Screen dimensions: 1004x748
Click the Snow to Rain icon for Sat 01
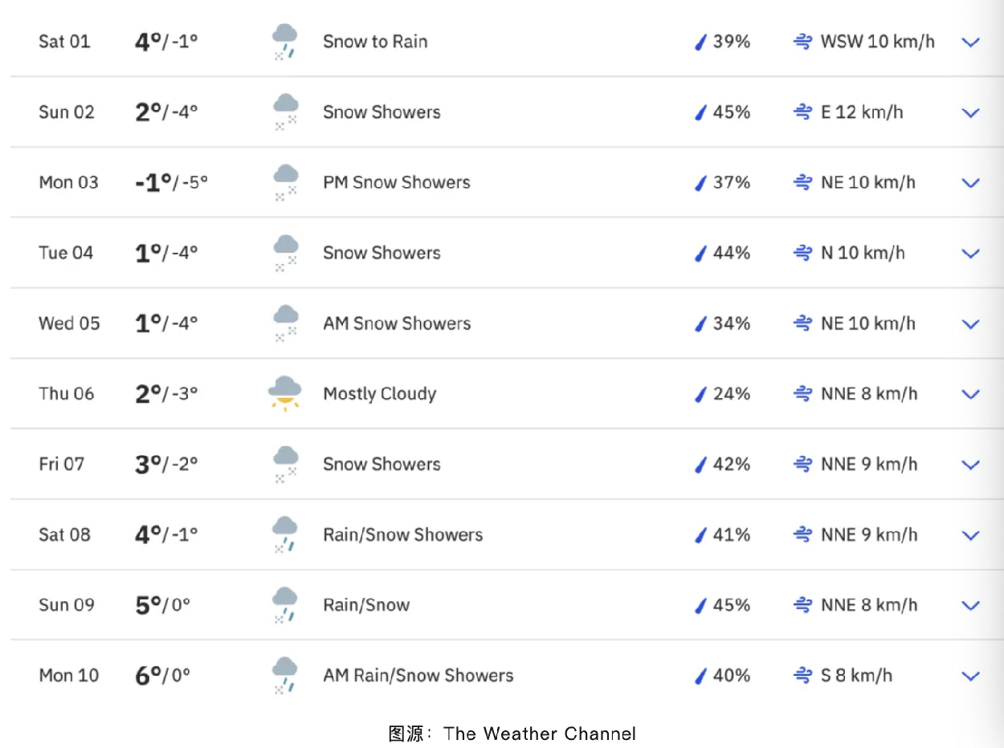[x=285, y=42]
